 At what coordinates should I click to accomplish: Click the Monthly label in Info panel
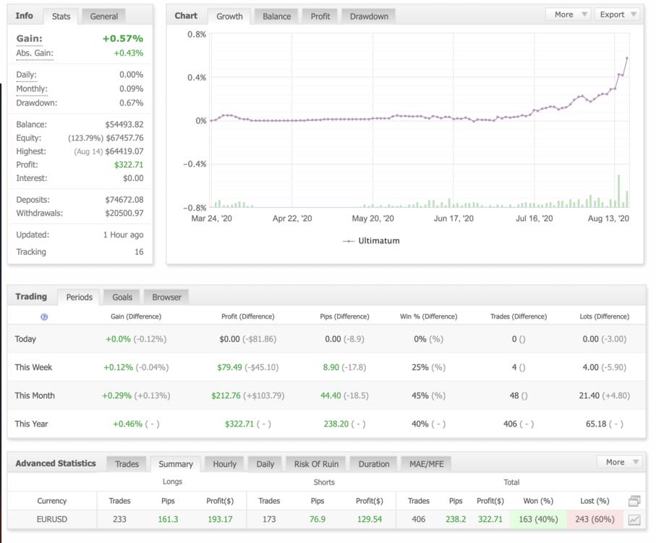32,89
